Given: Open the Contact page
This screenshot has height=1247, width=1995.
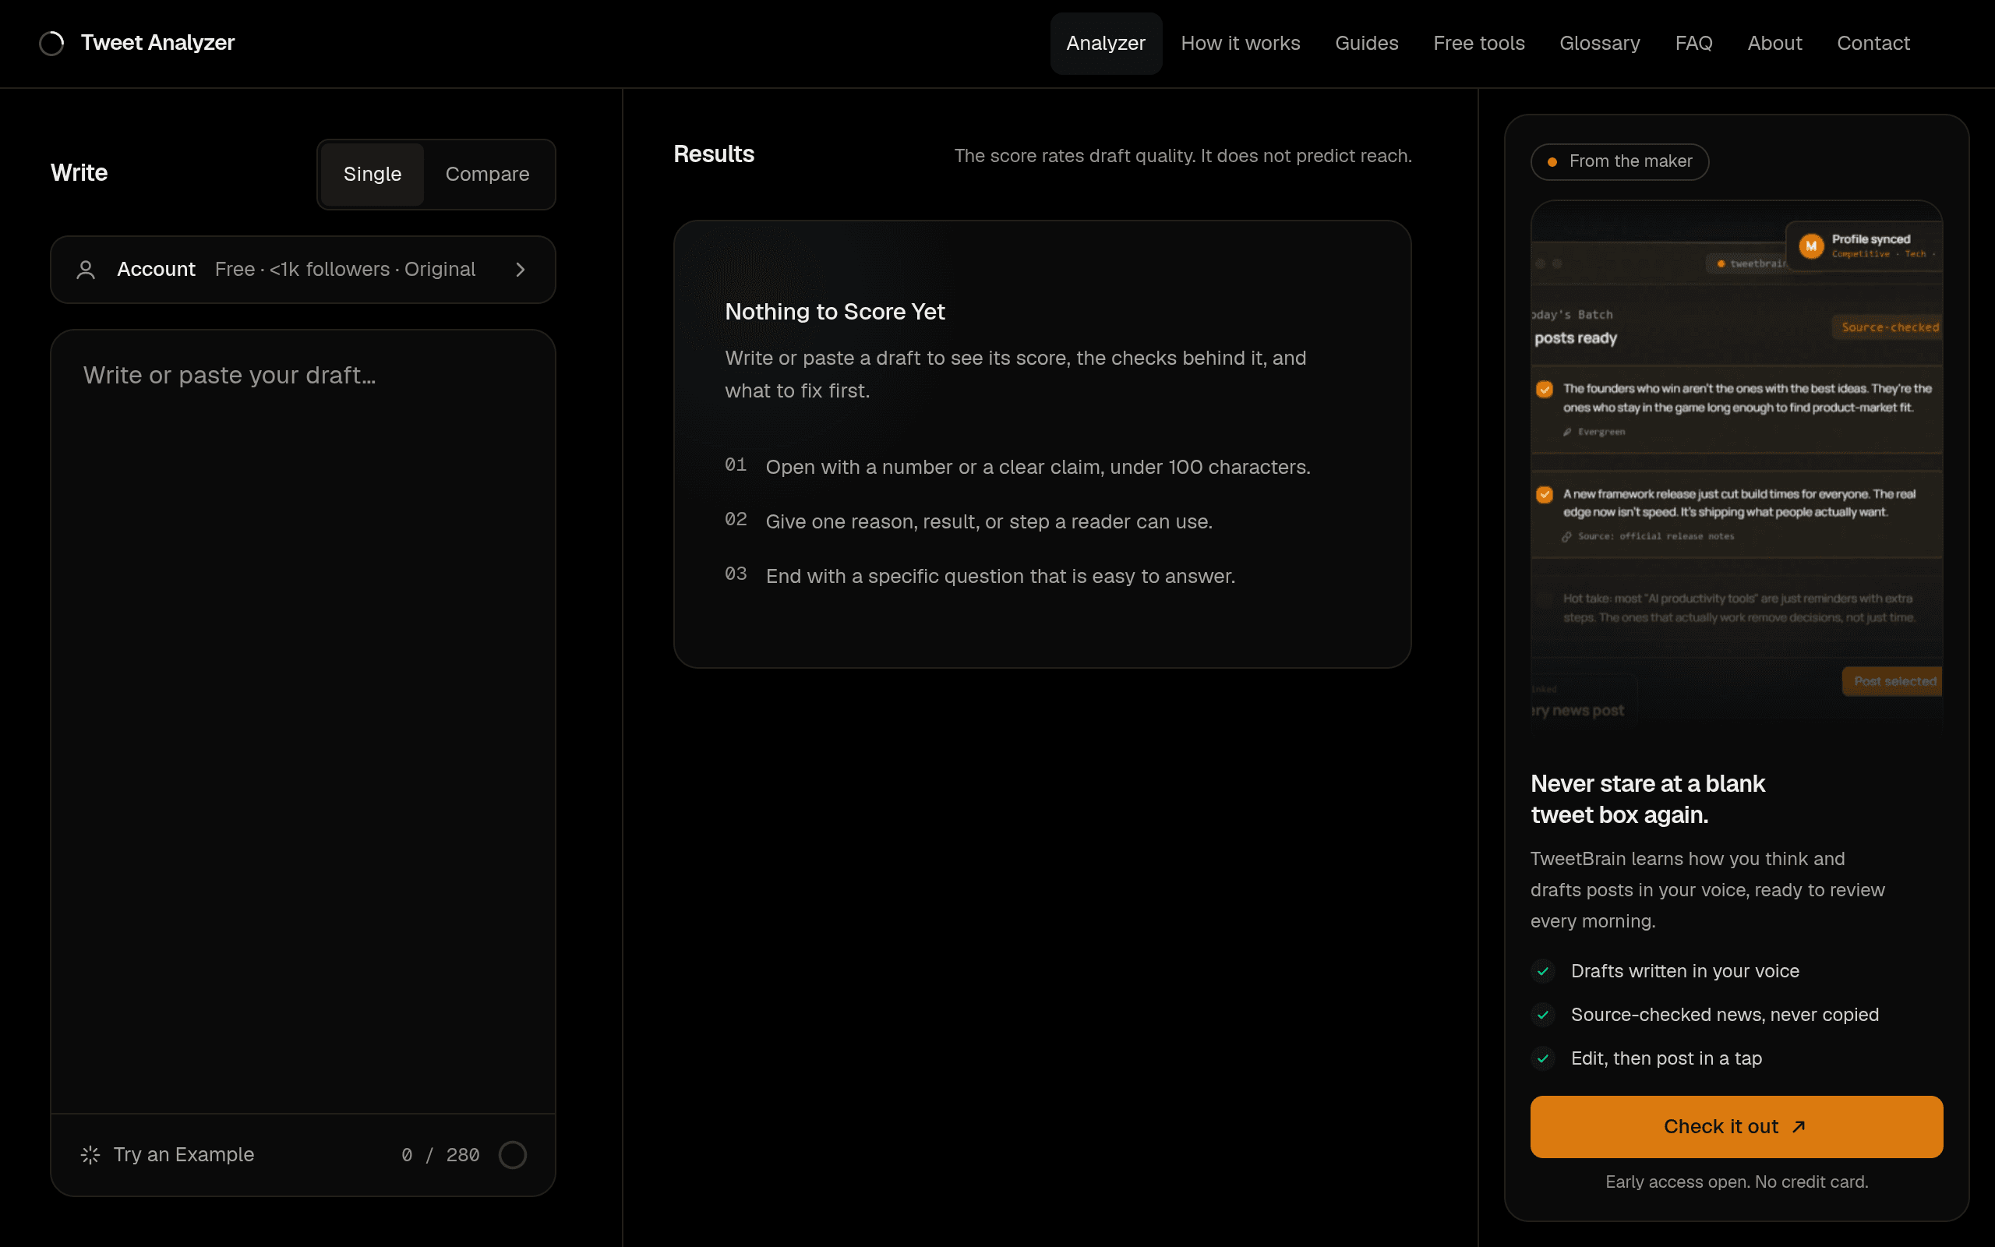Looking at the screenshot, I should pyautogui.click(x=1873, y=43).
